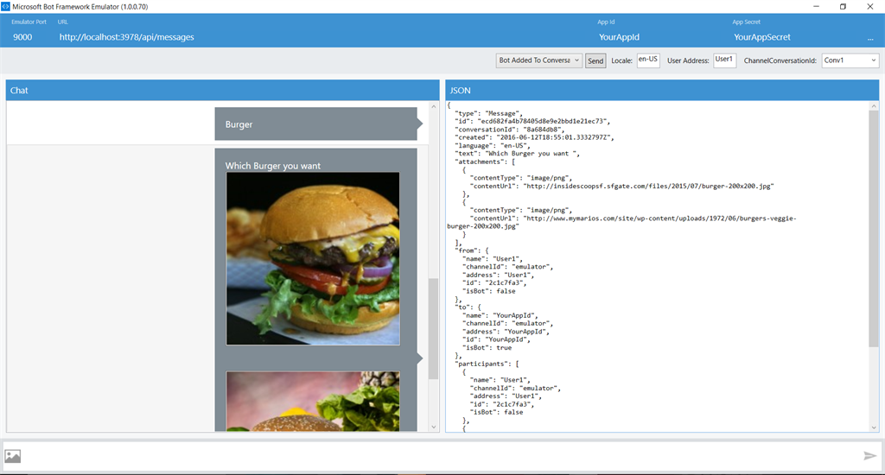Click the YourAppId field
Viewport: 885px width, 475px height.
point(619,37)
